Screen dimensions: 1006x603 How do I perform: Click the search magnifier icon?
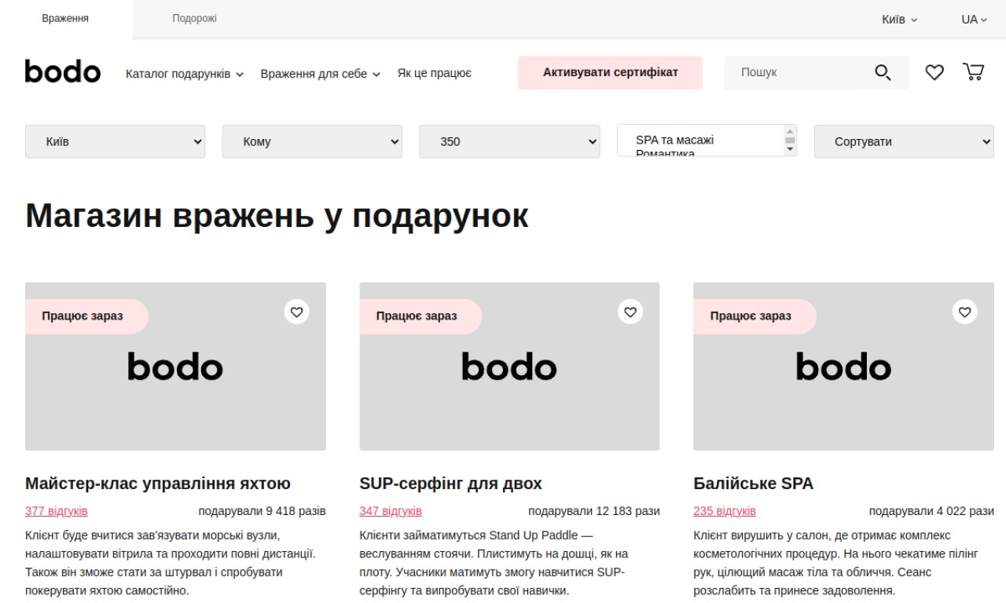883,73
